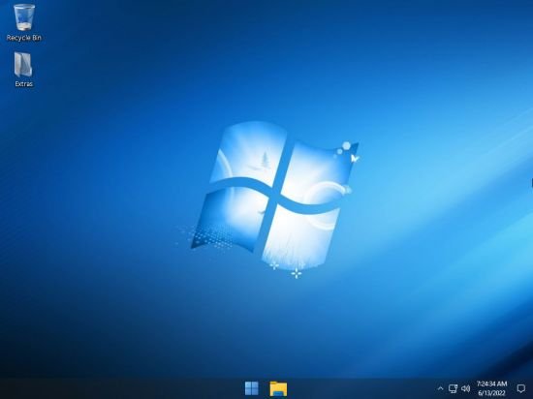
Task: Click the bubbles at the logo's top-right corner
Action: 343,149
